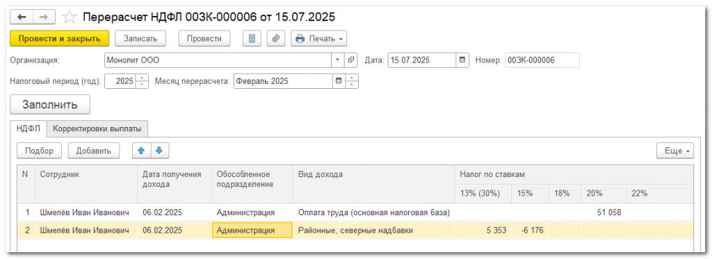
Task: Click the Обособленное подразделение column header
Action: click(252, 184)
